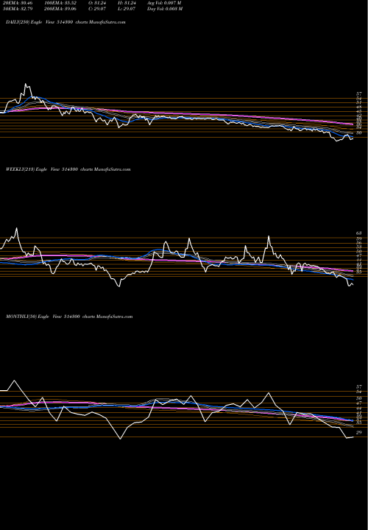
Task: Select the high price H: 31.24
Action: tap(127, 3)
